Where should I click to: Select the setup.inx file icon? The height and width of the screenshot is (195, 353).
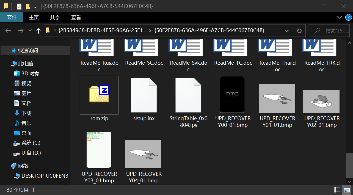click(x=144, y=95)
